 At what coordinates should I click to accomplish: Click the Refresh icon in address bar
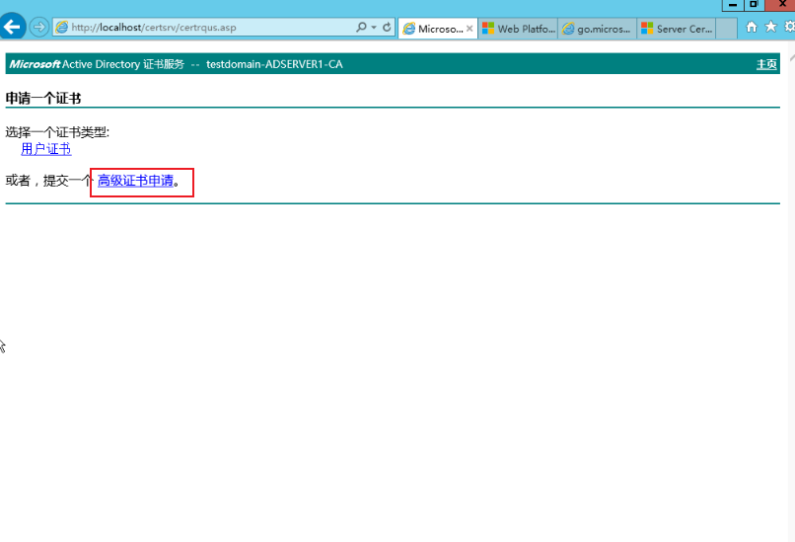point(387,28)
